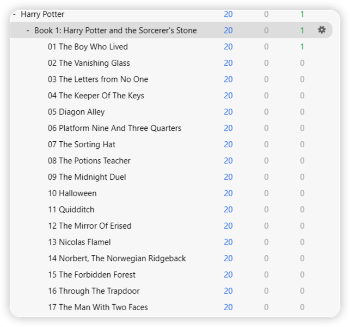Collapse the Harry Potter deck
This screenshot has height=327, width=350.
[x=14, y=15]
